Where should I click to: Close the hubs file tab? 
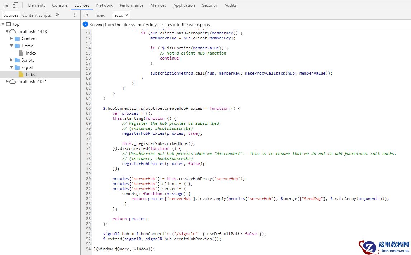127,15
